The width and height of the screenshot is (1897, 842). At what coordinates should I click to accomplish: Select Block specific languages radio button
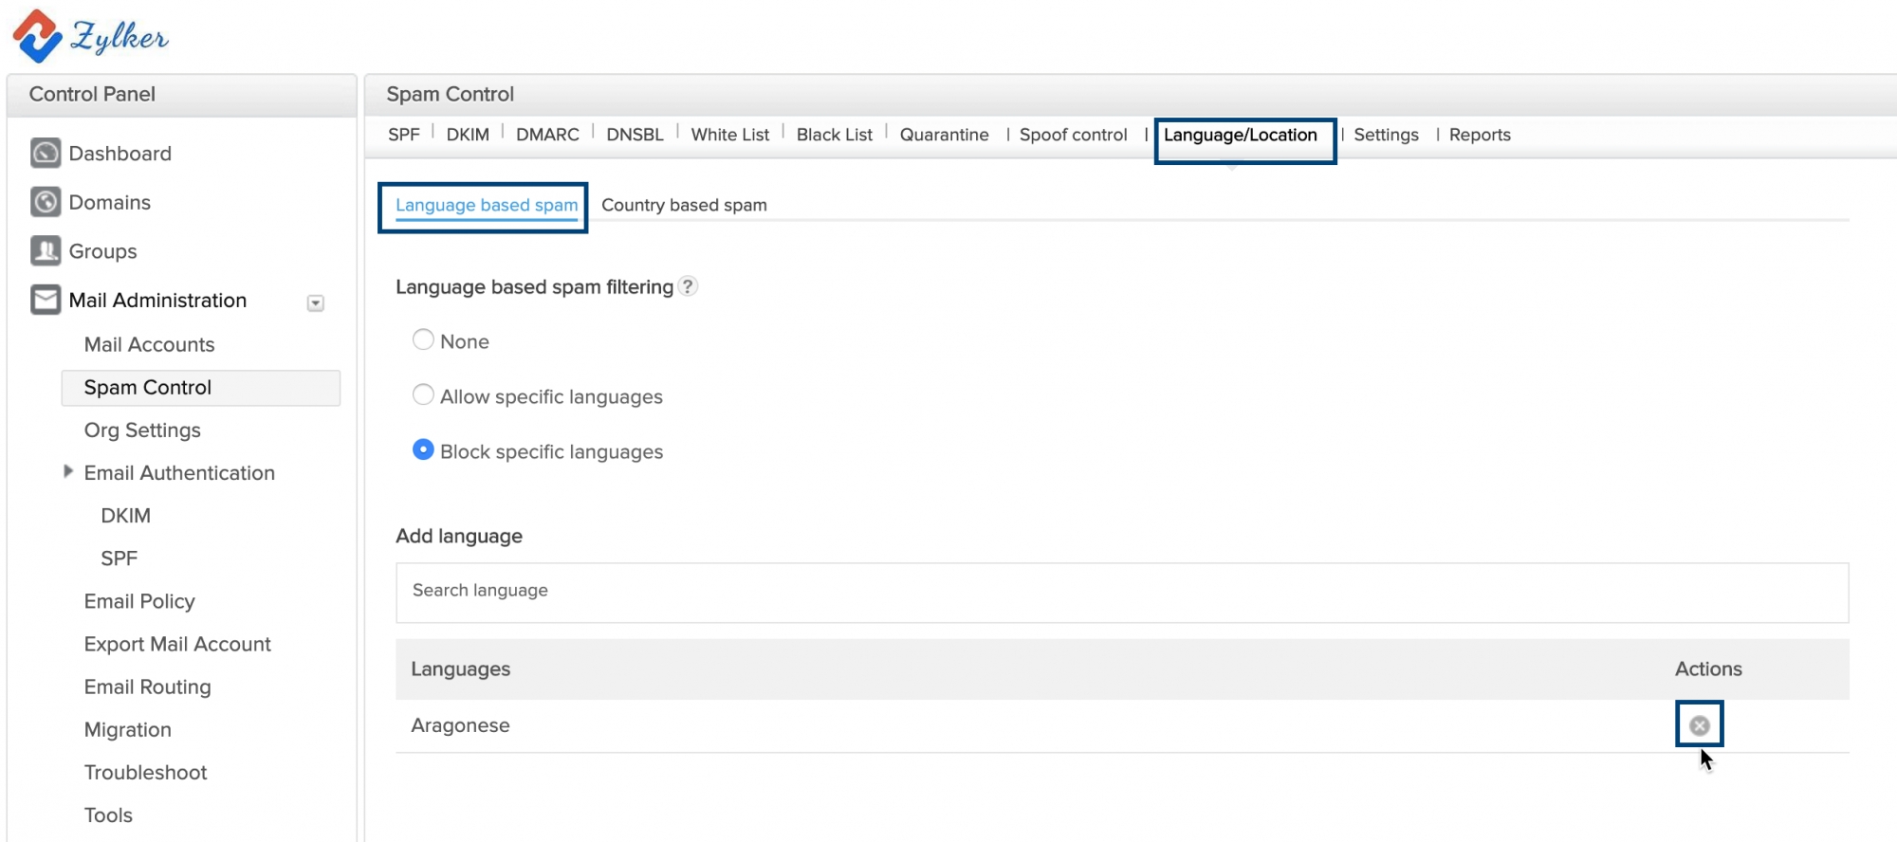click(x=423, y=450)
